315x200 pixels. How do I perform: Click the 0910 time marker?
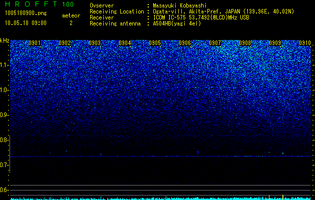305,43
